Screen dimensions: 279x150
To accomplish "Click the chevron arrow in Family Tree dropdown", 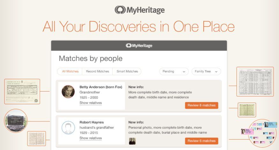I will [x=216, y=72].
